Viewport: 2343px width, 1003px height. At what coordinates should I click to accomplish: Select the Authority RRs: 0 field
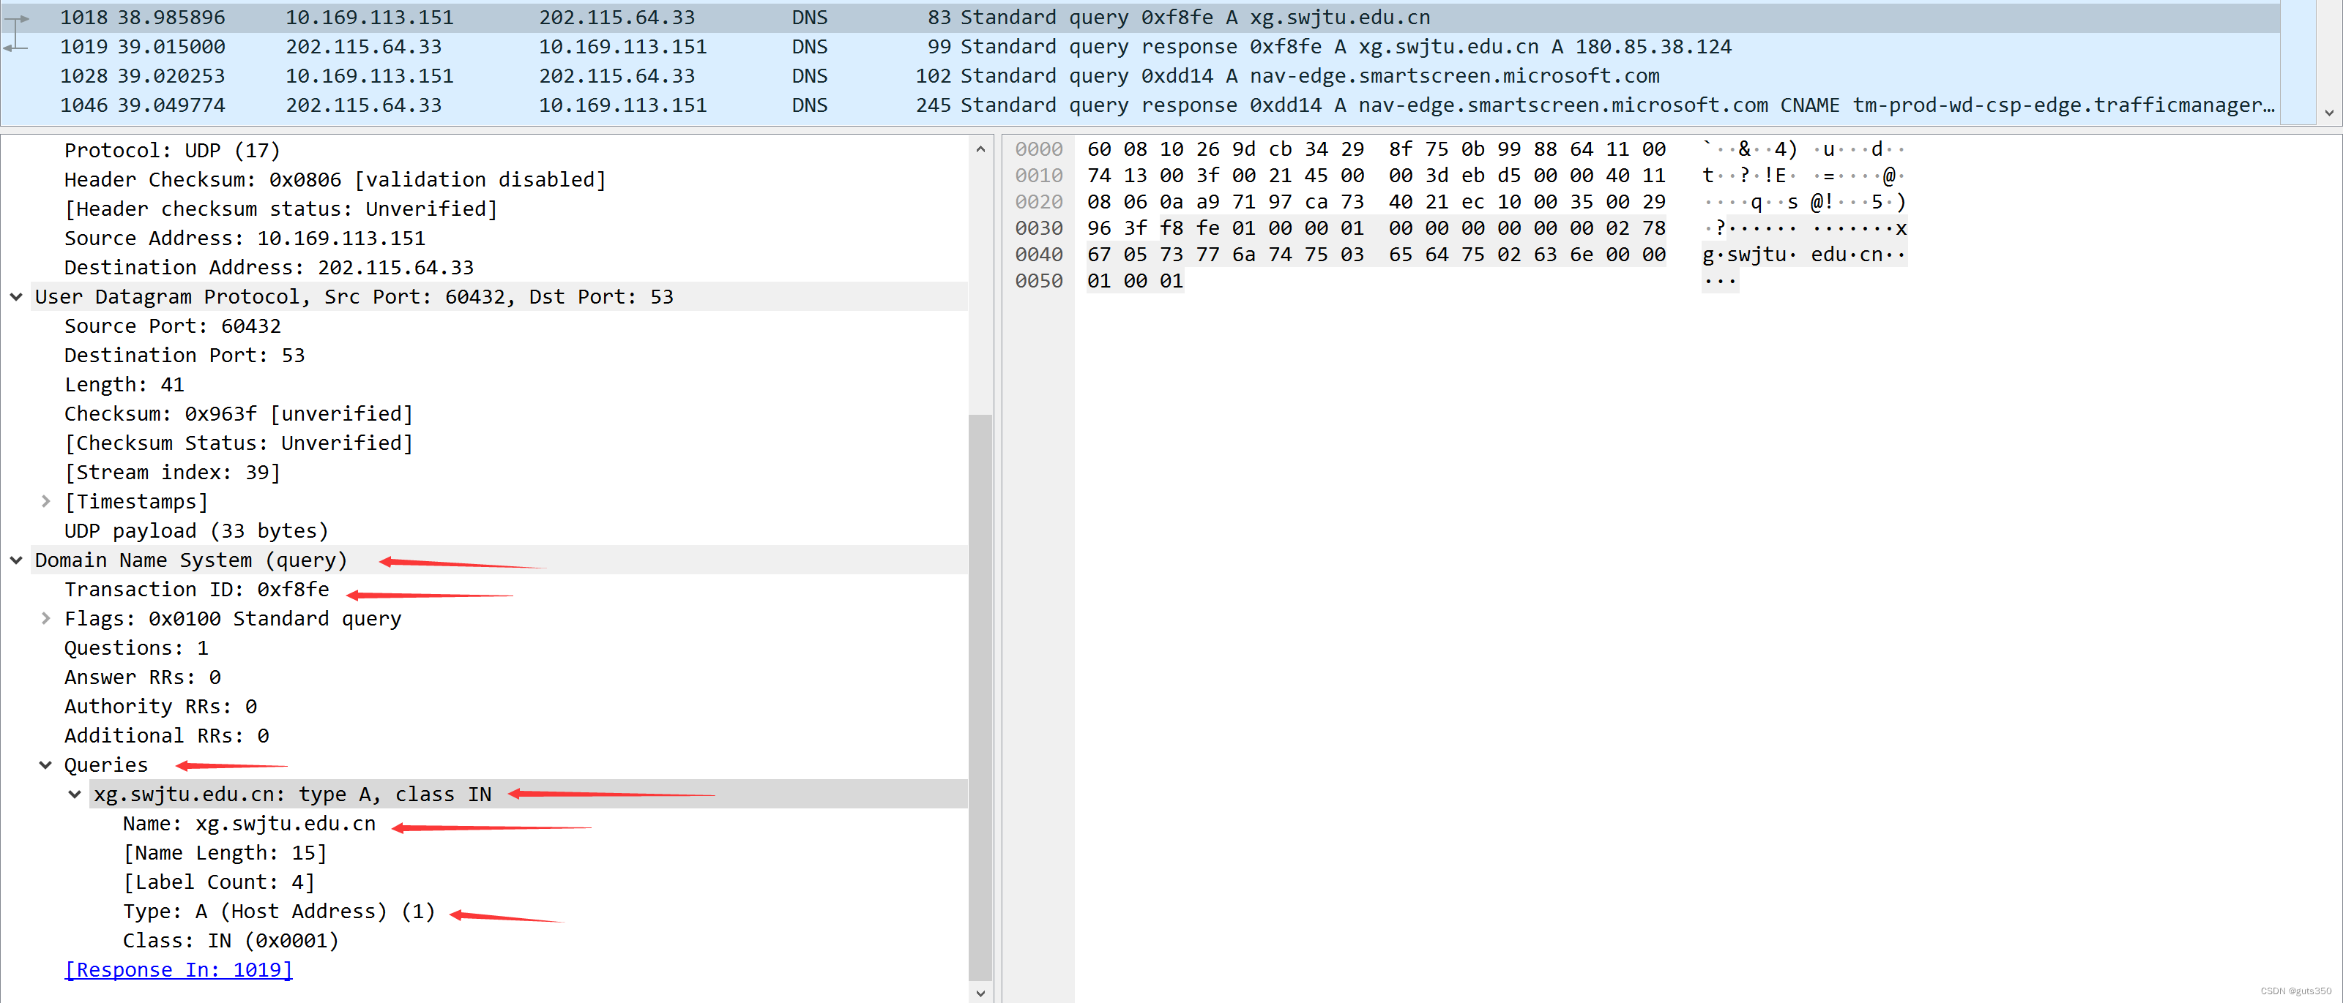click(161, 707)
